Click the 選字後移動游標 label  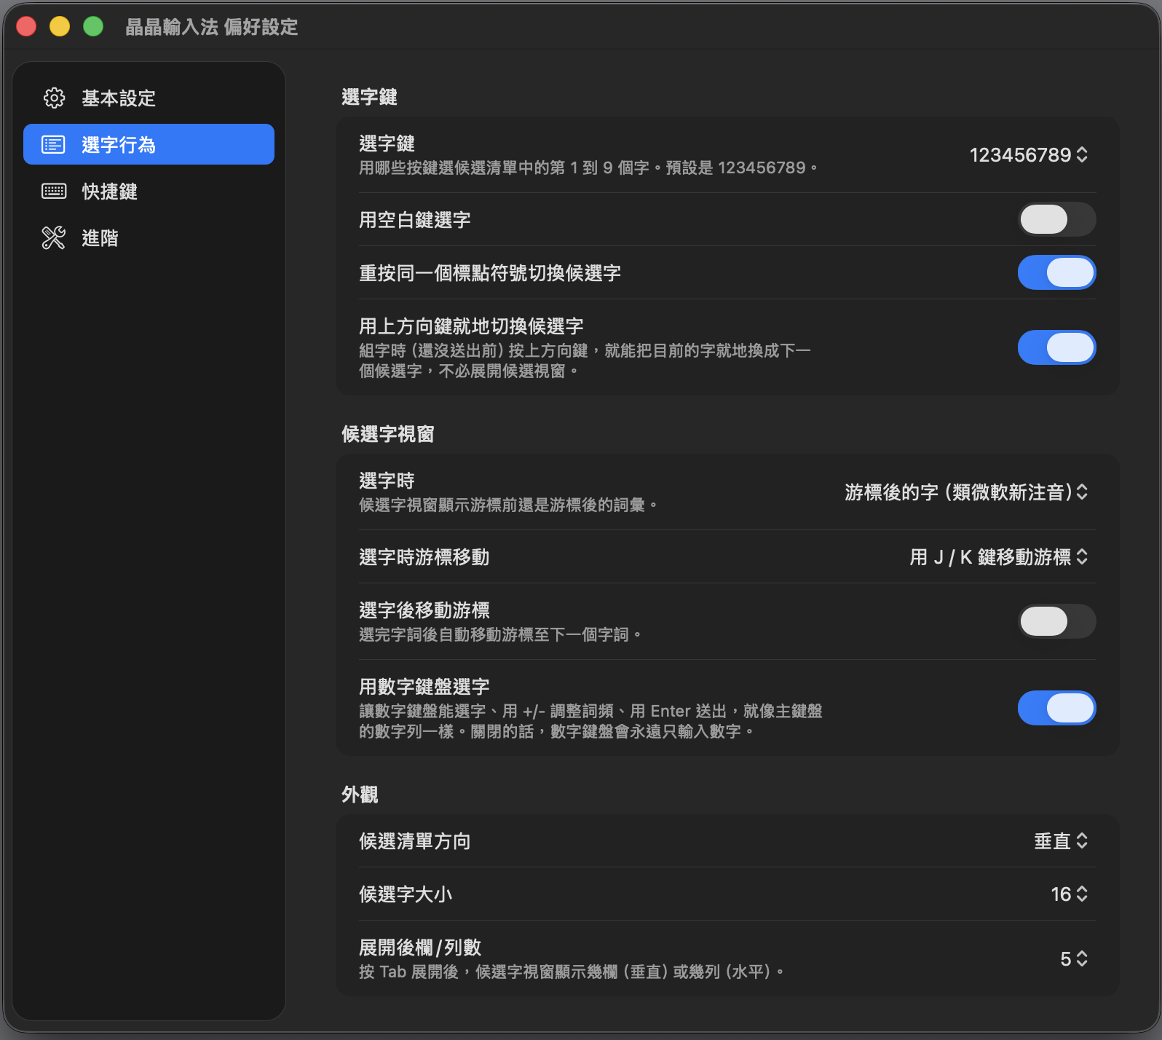click(424, 610)
